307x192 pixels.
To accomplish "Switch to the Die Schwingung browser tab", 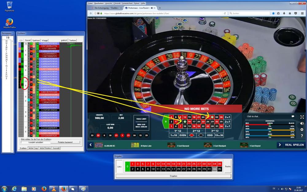I will point(106,8).
